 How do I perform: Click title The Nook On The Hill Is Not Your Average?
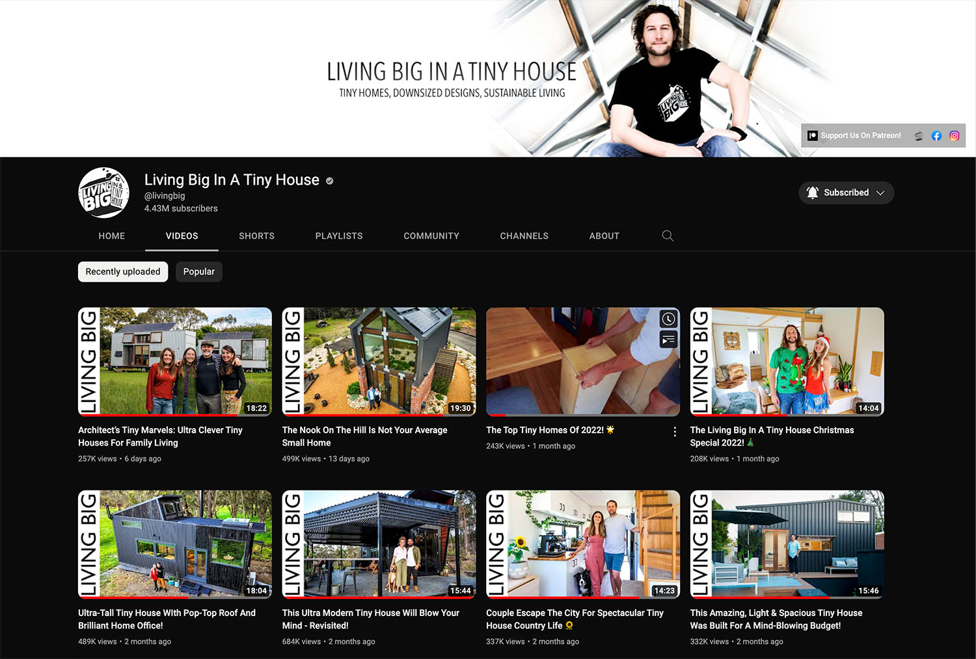pos(365,437)
